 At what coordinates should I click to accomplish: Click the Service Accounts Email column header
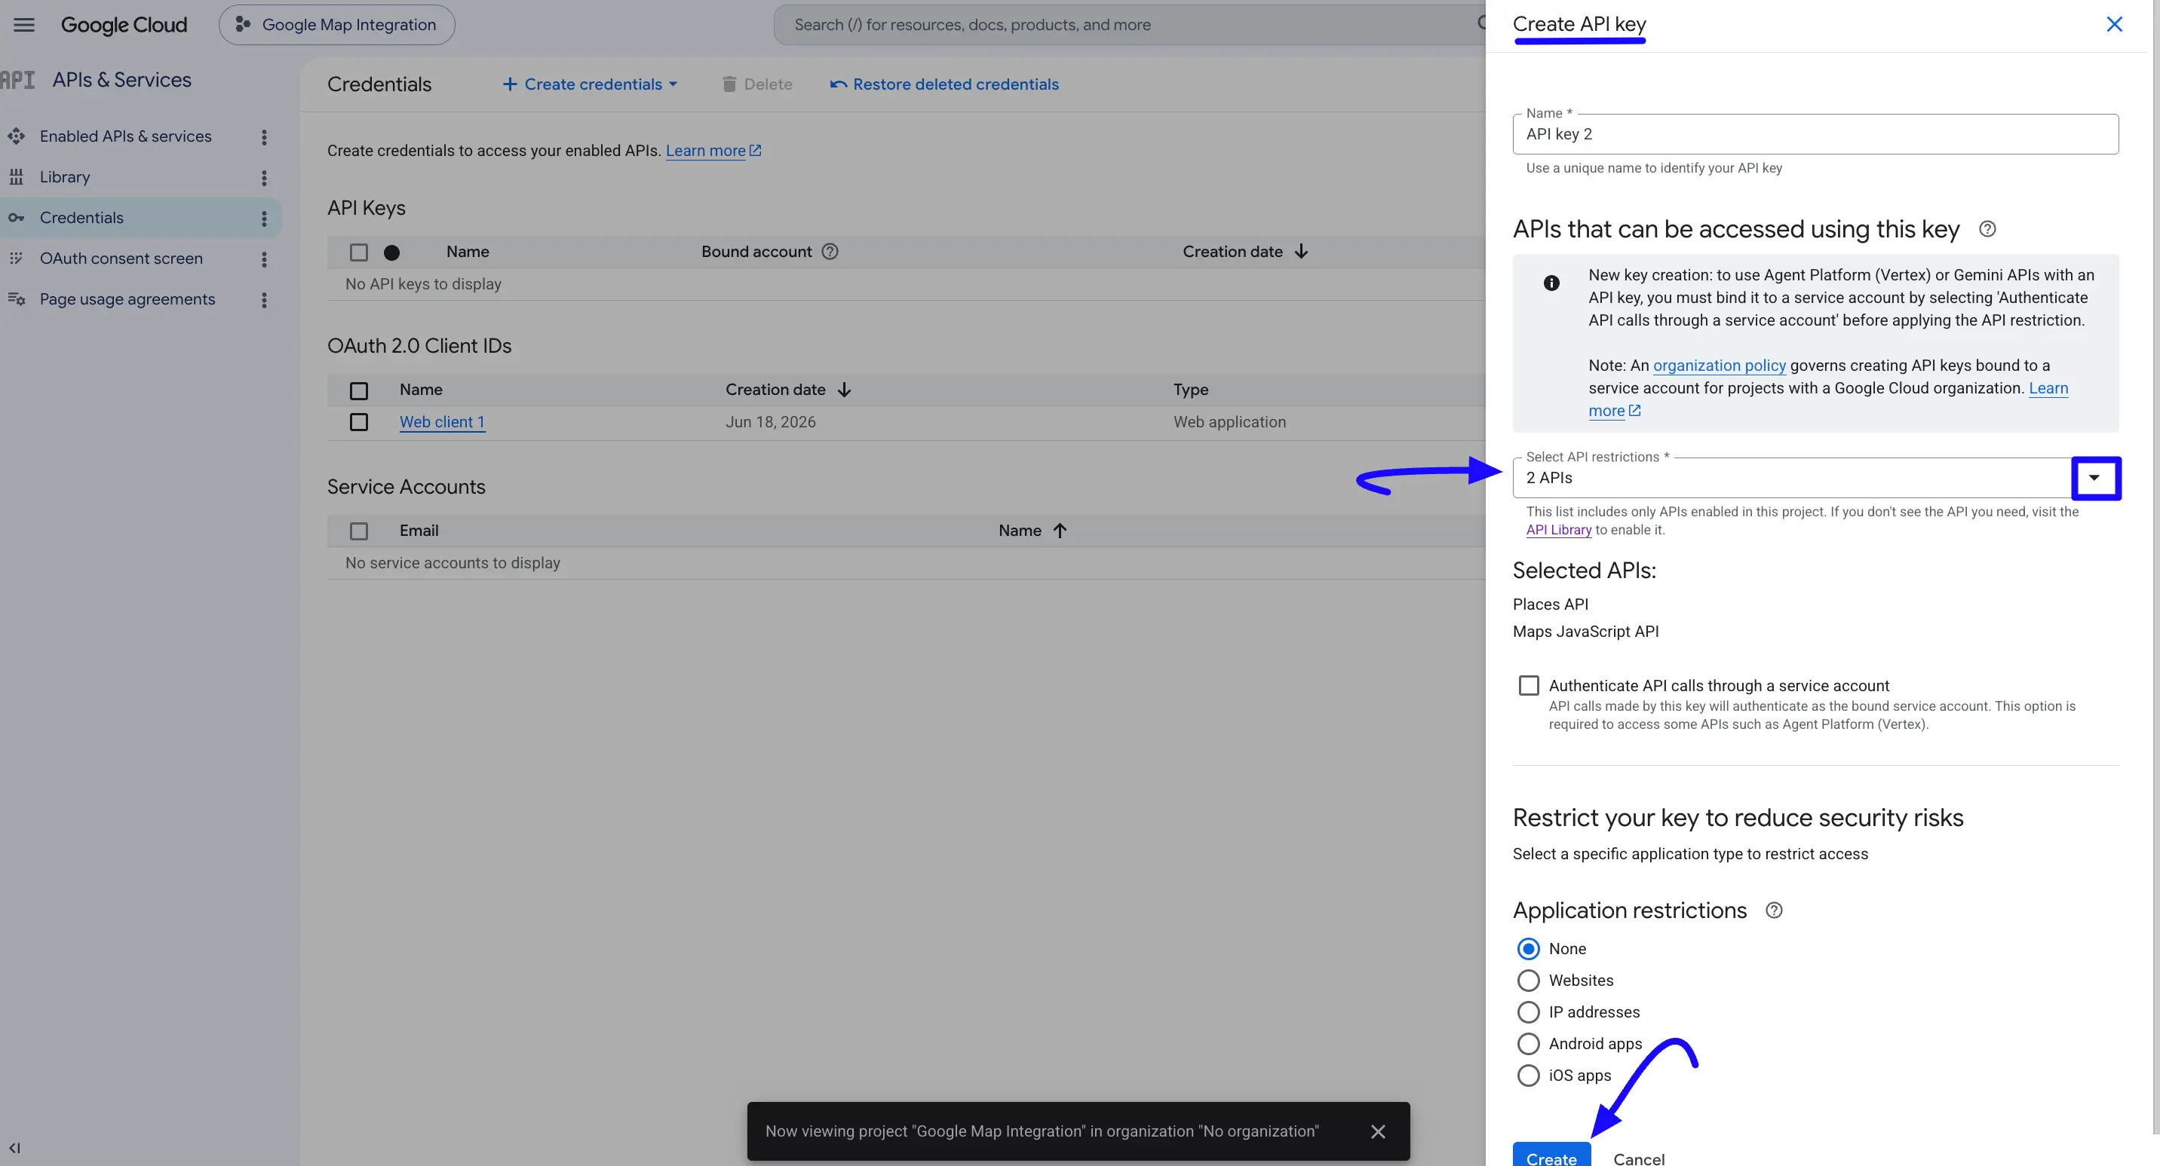pyautogui.click(x=419, y=531)
